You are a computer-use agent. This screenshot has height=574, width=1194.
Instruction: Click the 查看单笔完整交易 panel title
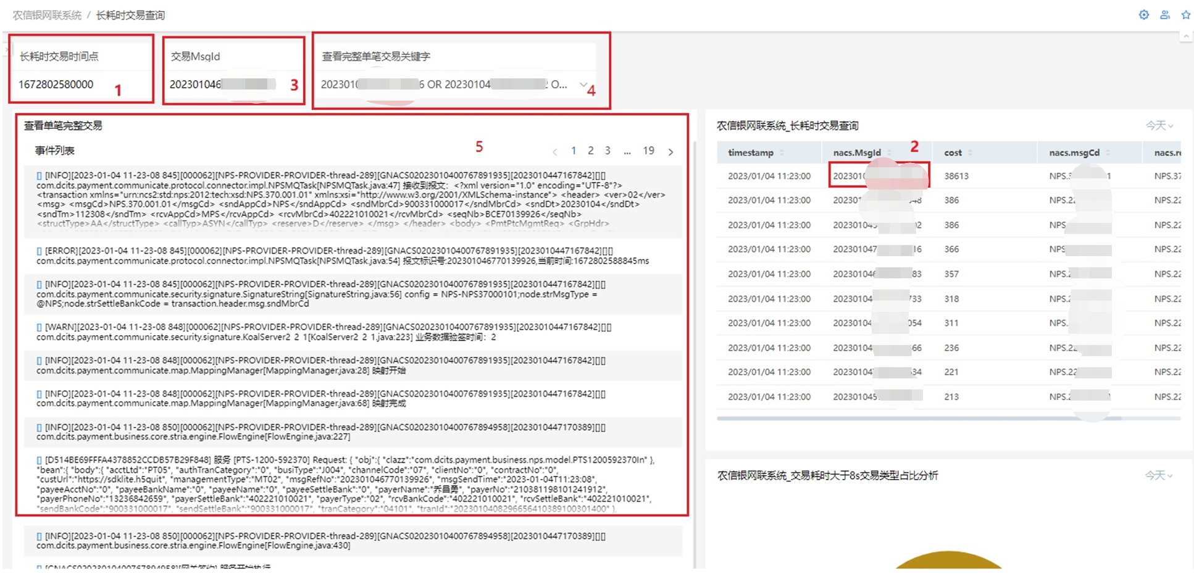tap(63, 126)
